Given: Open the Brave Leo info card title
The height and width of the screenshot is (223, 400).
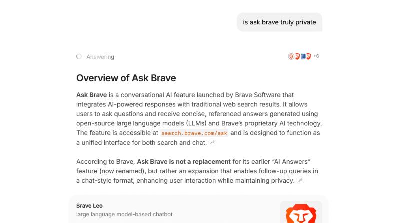Looking at the screenshot, I should tap(89, 206).
